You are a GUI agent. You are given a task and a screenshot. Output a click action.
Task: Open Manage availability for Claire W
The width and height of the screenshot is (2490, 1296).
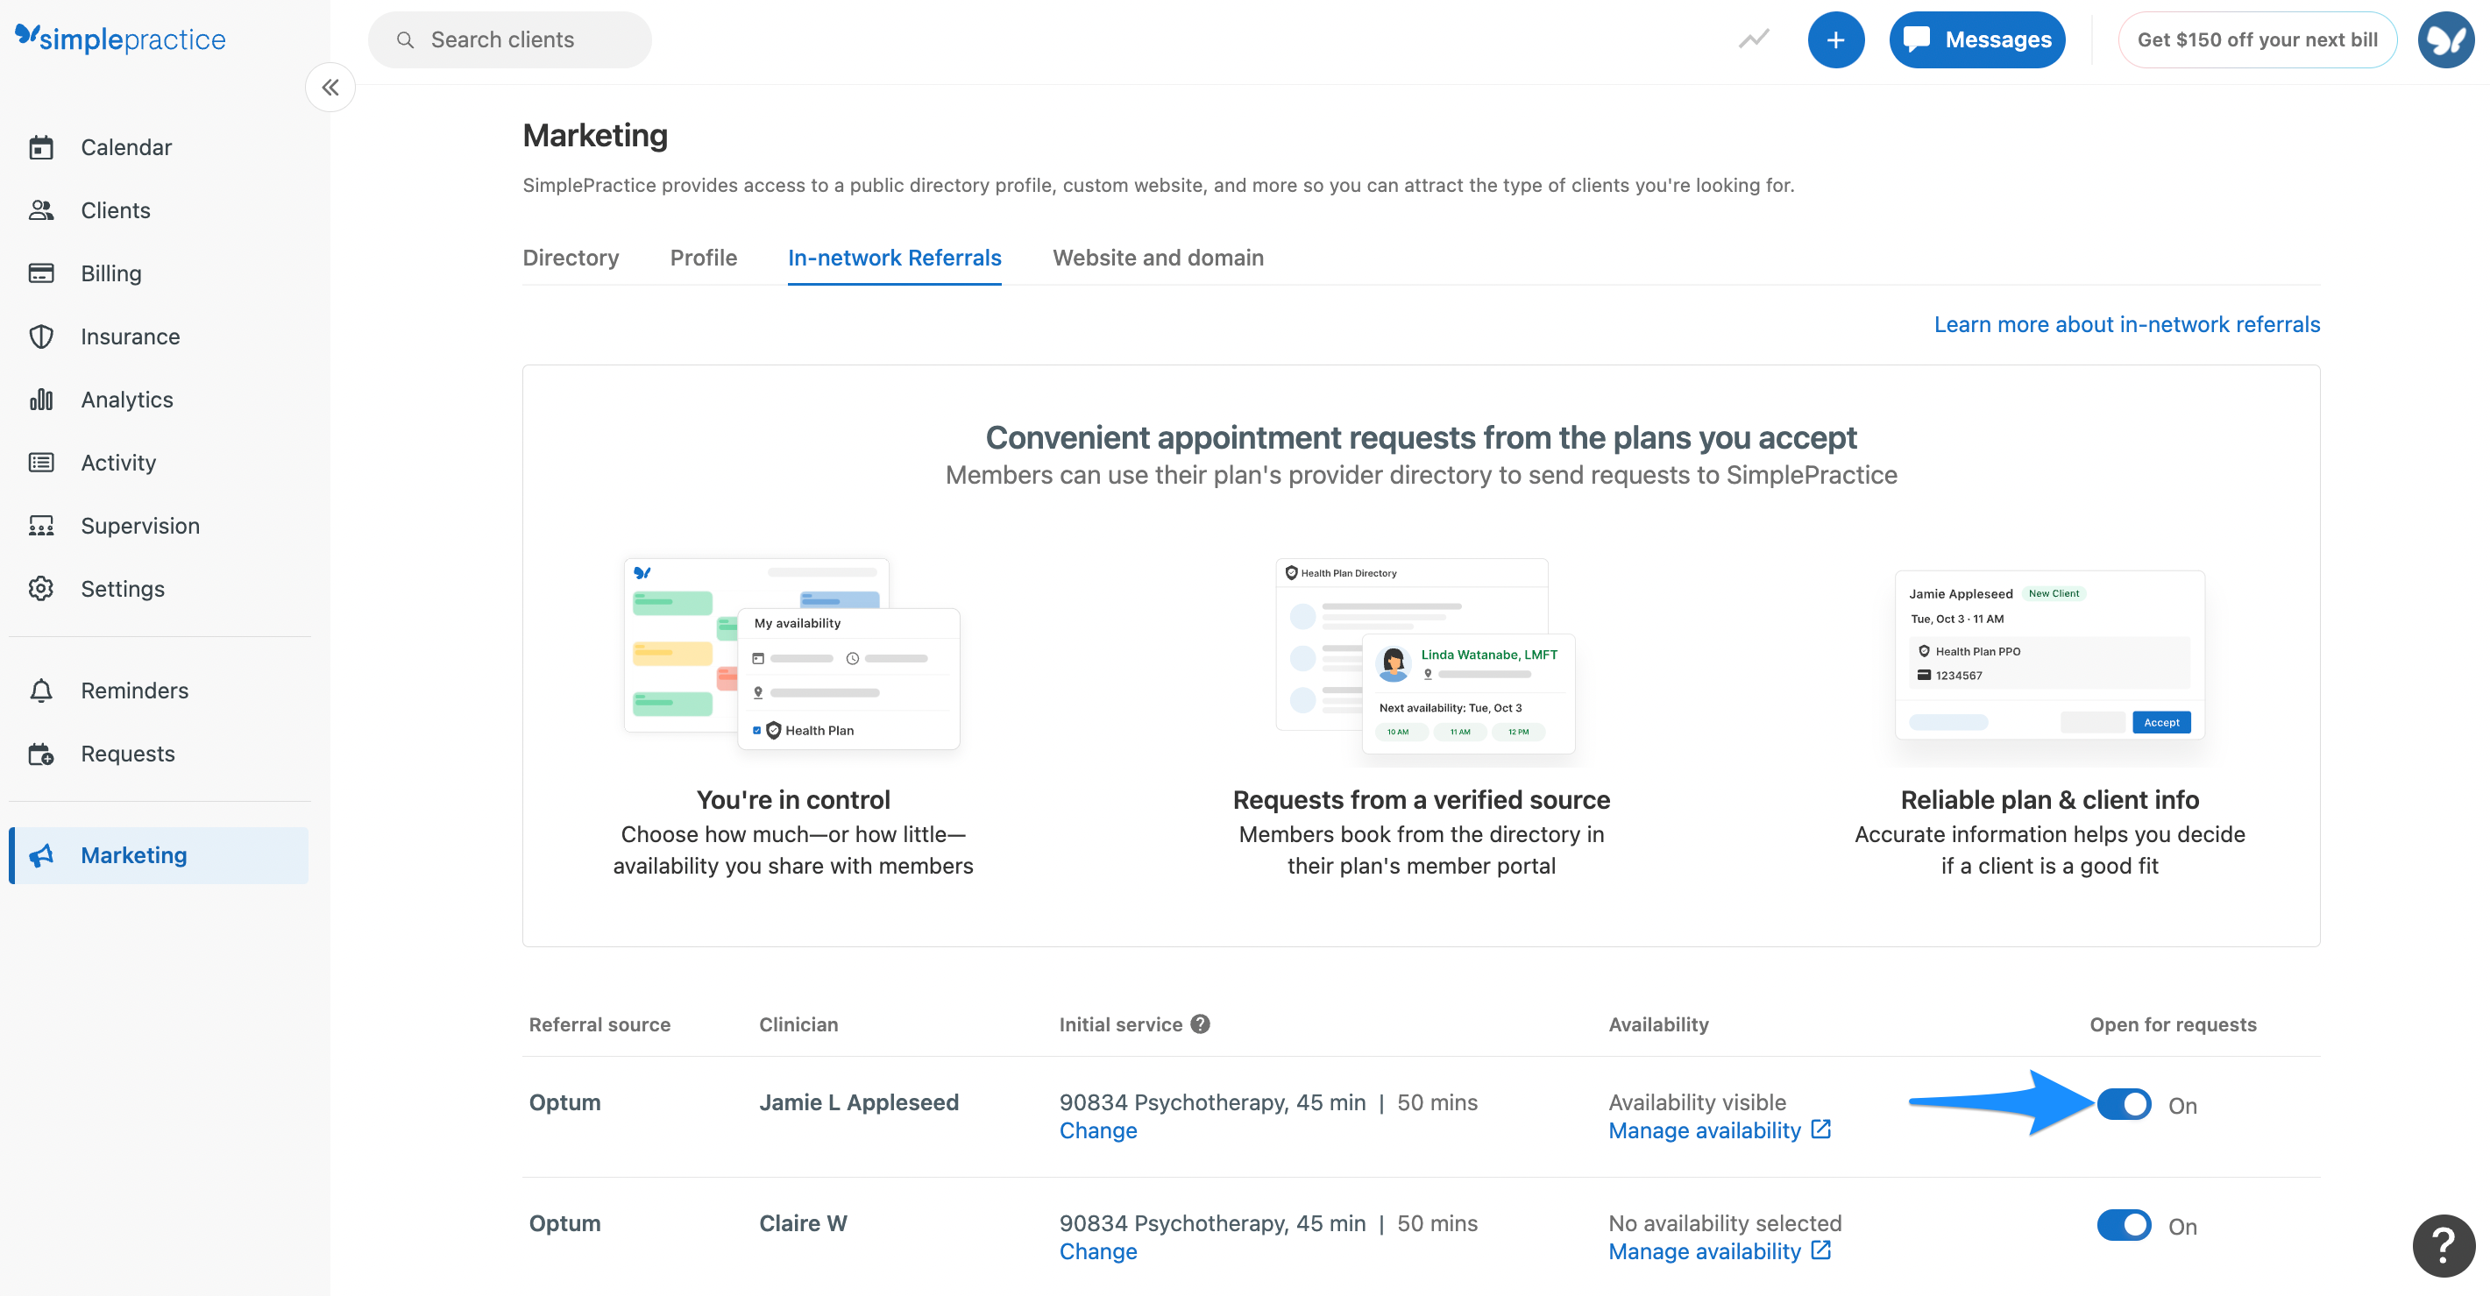(1704, 1251)
